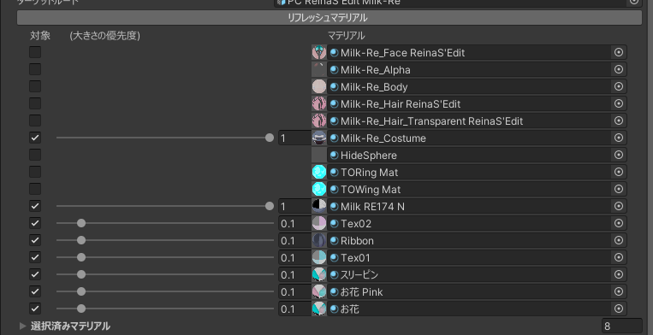Viewport: 653px width, 335px height.
Task: Enable target checkbox for Milk-Re_Face ReinaS'Edit
Action: [x=35, y=52]
